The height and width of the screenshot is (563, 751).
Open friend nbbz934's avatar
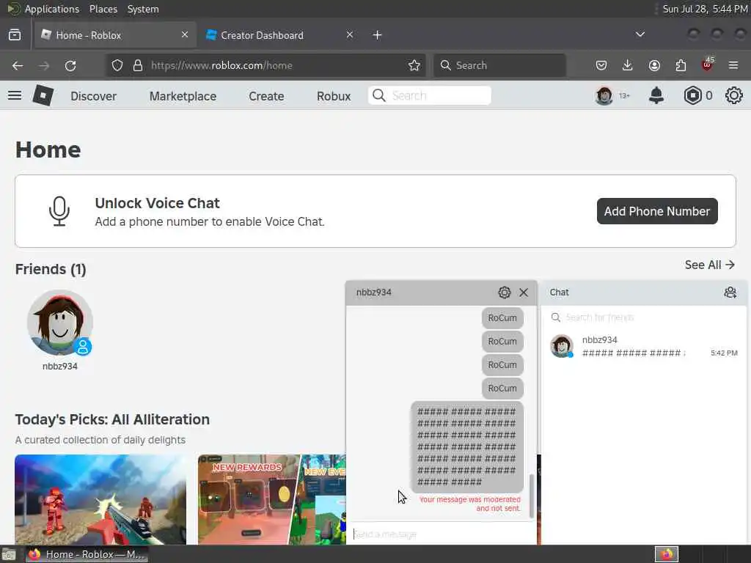60,323
